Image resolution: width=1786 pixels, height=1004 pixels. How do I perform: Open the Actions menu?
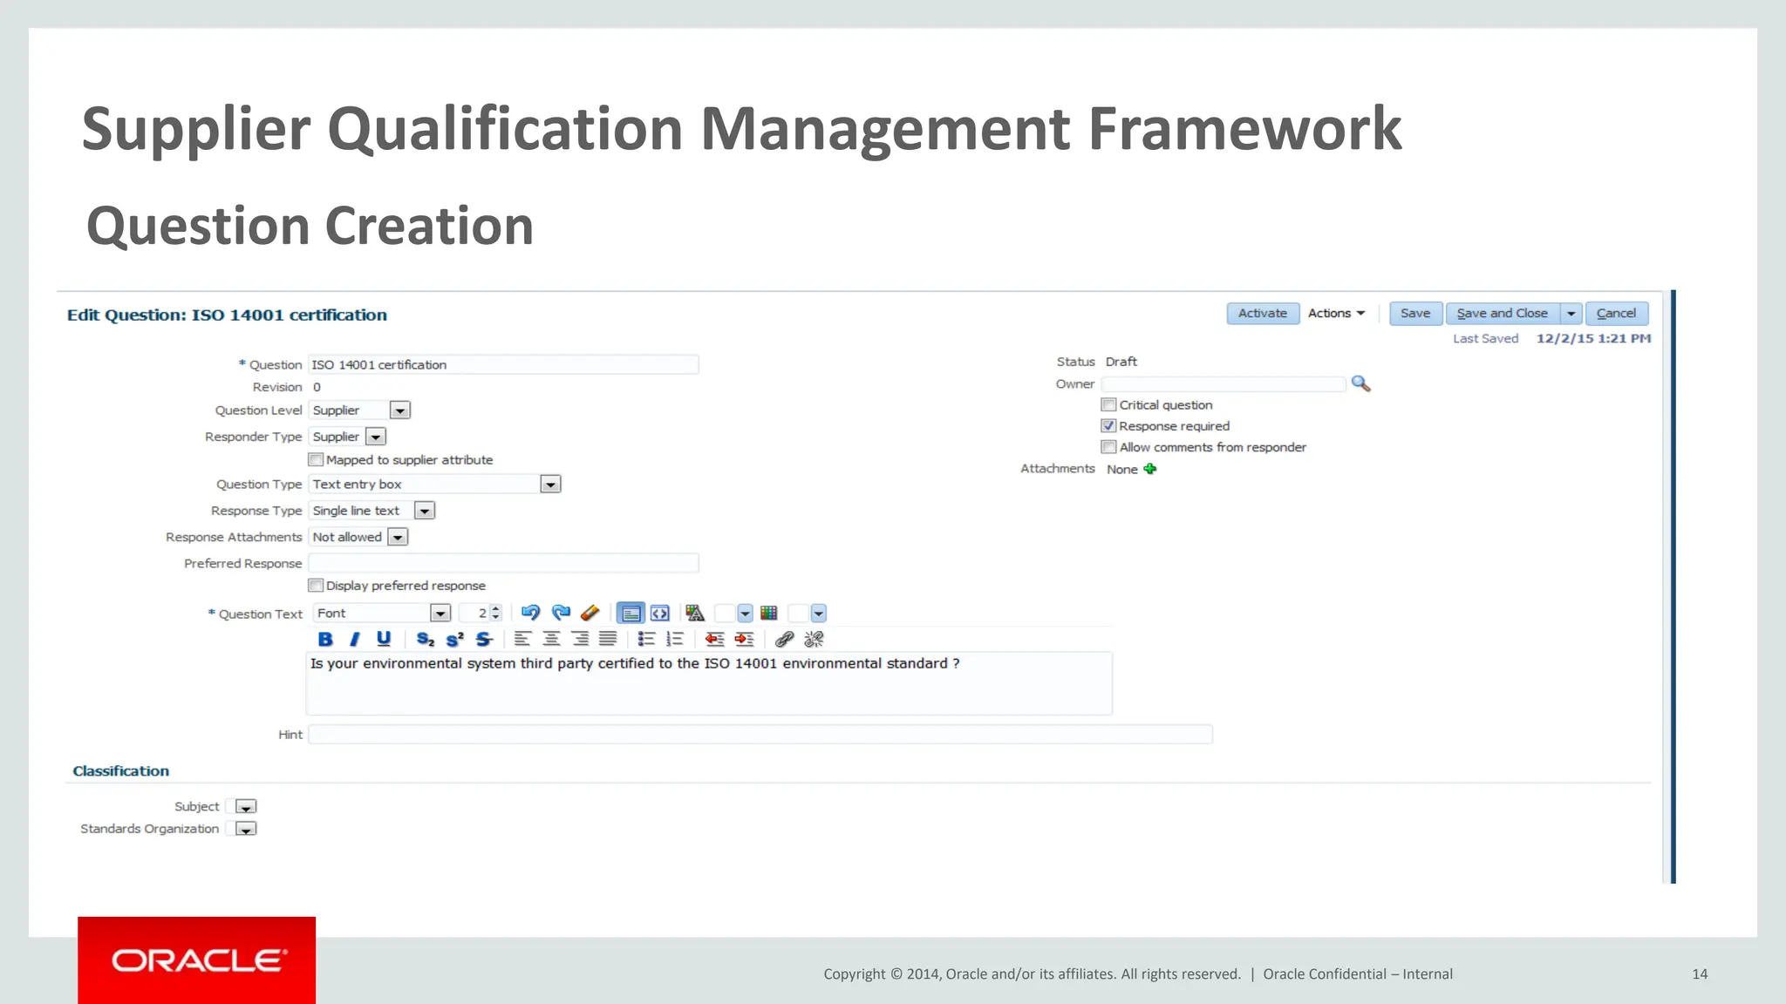(1336, 314)
